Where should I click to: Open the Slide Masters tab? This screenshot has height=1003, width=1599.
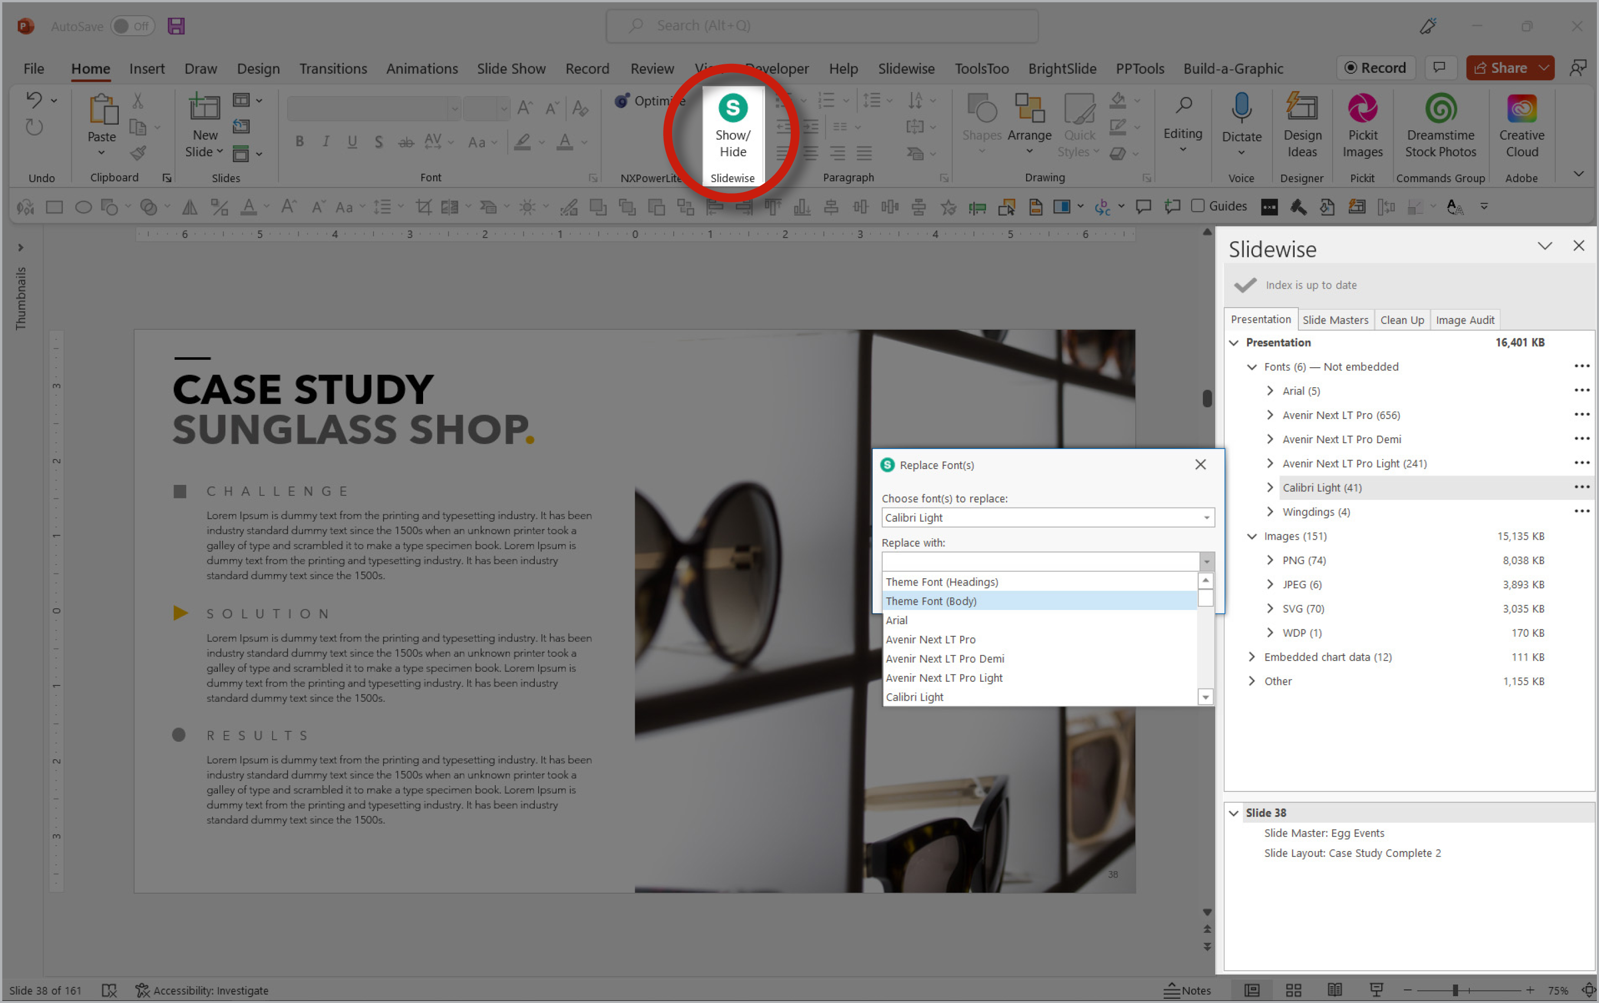click(x=1335, y=320)
